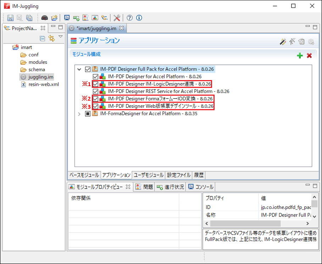The width and height of the screenshot is (322, 264).
Task: Open the 進行状況 tab
Action: (170, 187)
